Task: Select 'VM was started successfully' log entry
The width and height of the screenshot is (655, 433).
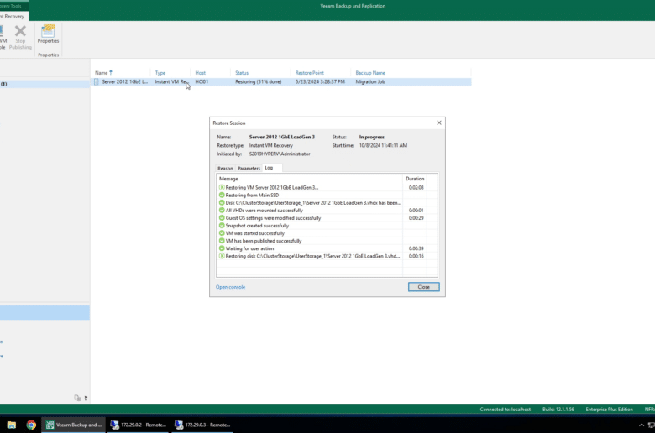Action: (x=327, y=233)
